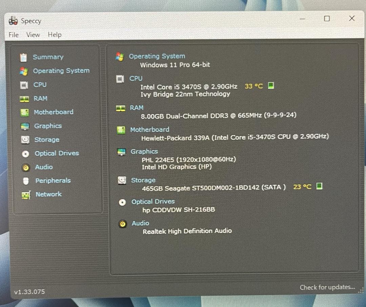366x307 pixels.
Task: Select Peripherals in the sidebar list
Action: click(53, 181)
